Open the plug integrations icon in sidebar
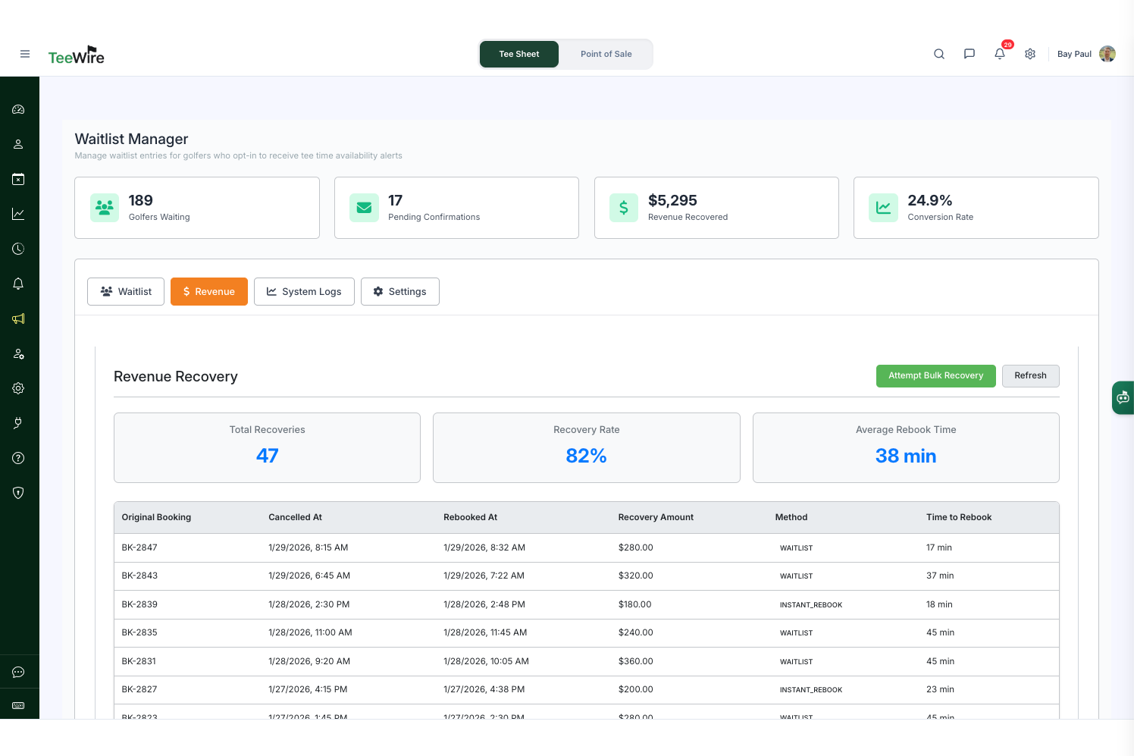Image resolution: width=1134 pixels, height=756 pixels. click(x=19, y=423)
